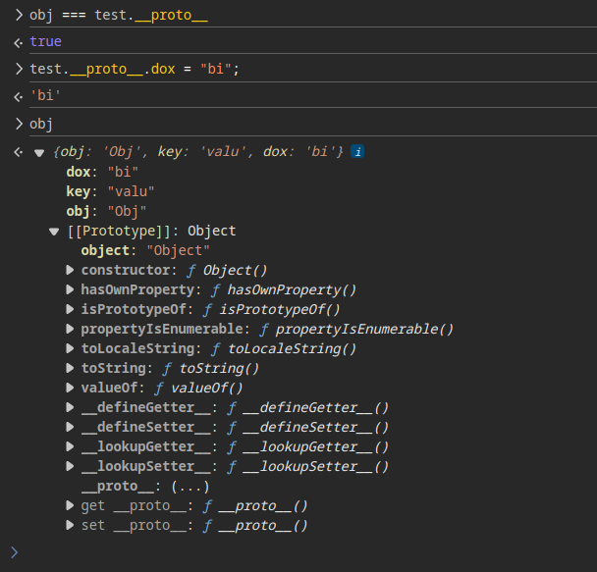Click the lone obj command entry
This screenshot has height=572, width=597.
click(x=41, y=124)
